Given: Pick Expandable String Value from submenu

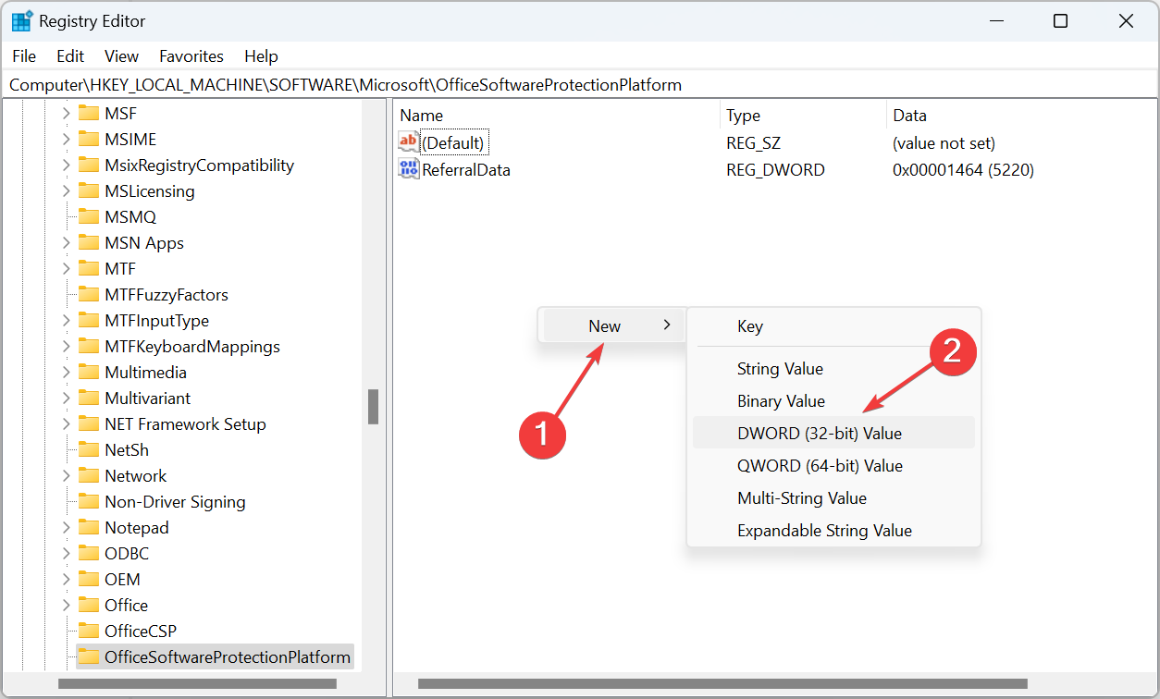Looking at the screenshot, I should (x=833, y=531).
